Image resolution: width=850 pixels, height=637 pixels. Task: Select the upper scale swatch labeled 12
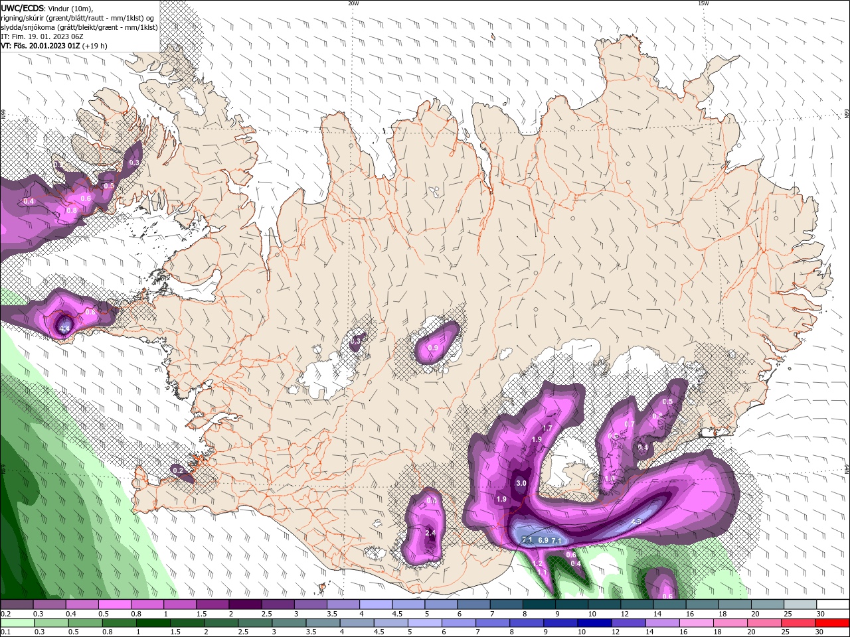637,604
